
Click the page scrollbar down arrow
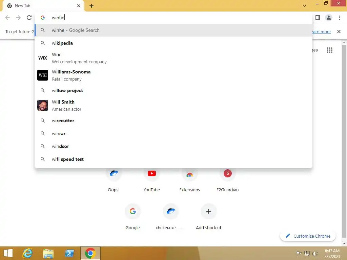[x=344, y=243]
